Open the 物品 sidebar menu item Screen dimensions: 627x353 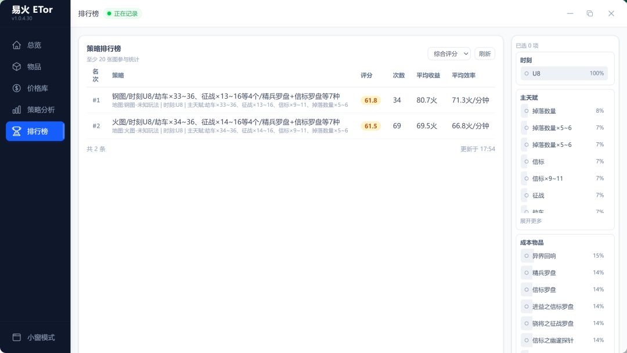click(x=34, y=67)
